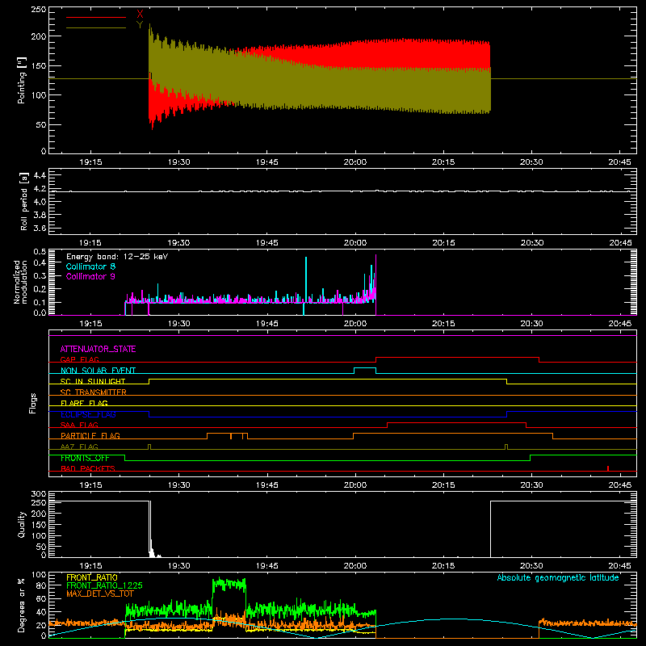The image size is (646, 646).
Task: Click the tall cyan Collimator 8 spike near 19:52
Action: pos(306,280)
